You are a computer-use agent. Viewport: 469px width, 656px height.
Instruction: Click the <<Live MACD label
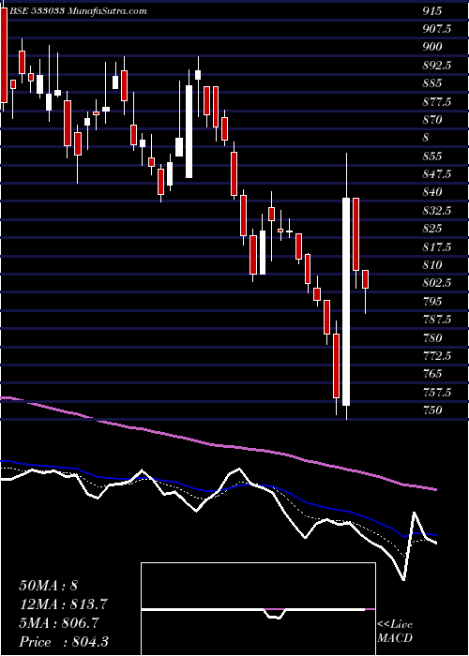pyautogui.click(x=395, y=632)
